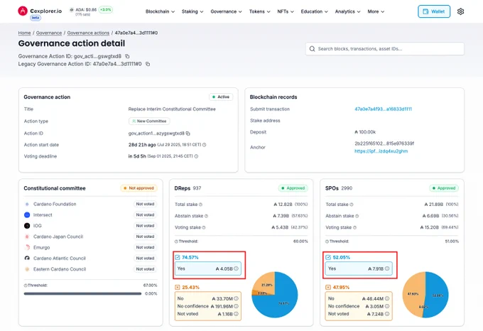Click info icon beside DReps Not voted ₳1.16B

click(x=236, y=314)
